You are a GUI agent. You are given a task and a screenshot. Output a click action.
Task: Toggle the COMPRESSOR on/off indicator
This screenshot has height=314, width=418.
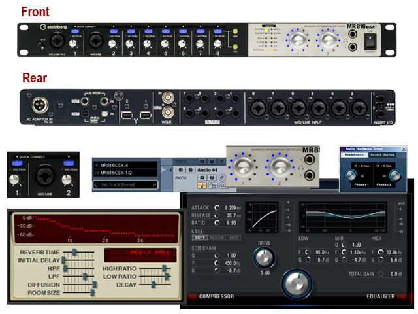(192, 297)
